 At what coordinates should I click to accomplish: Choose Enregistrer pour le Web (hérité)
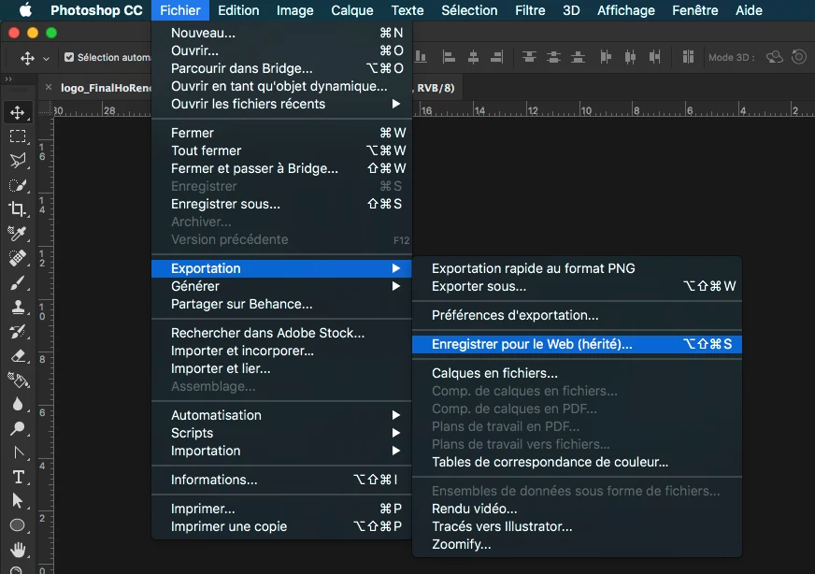tap(577, 344)
